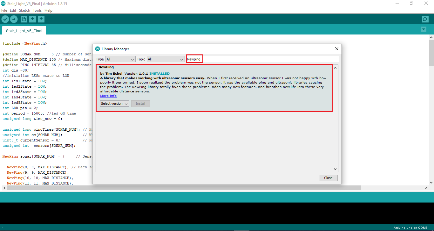Expand the Type dropdown in Library Manager
The width and height of the screenshot is (434, 231).
coord(120,59)
